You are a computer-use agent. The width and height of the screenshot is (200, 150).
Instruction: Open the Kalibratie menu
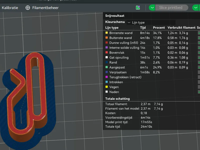pos(10,8)
